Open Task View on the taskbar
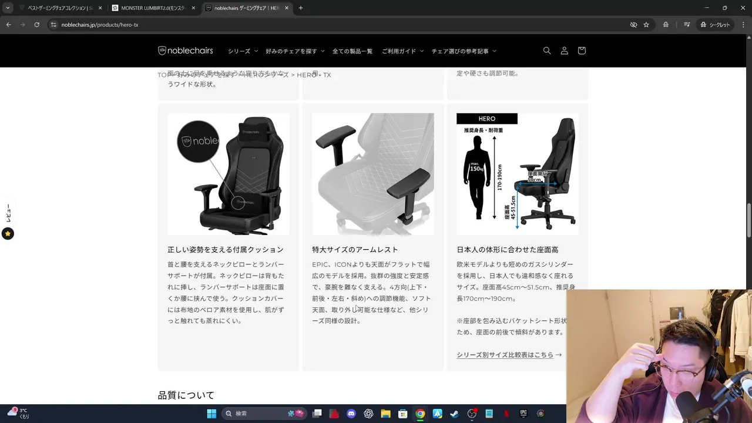This screenshot has height=423, width=752. [317, 414]
